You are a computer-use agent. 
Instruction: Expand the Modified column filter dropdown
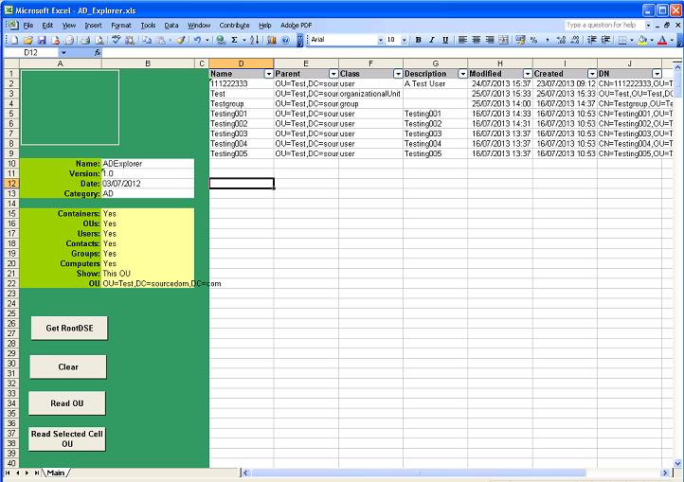527,73
